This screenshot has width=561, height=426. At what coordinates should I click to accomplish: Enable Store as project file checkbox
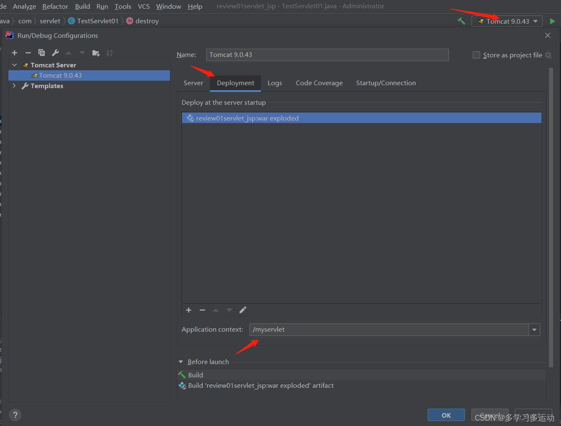[476, 55]
